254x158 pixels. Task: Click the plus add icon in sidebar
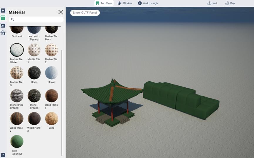point(3,11)
